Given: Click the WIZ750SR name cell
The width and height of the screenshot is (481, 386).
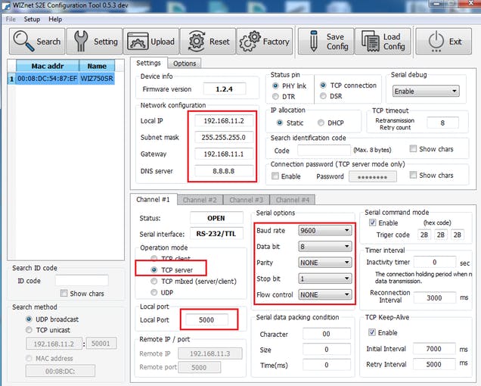Looking at the screenshot, I should coord(97,79).
